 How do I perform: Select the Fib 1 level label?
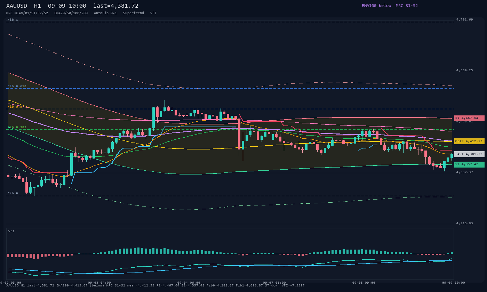pos(13,20)
